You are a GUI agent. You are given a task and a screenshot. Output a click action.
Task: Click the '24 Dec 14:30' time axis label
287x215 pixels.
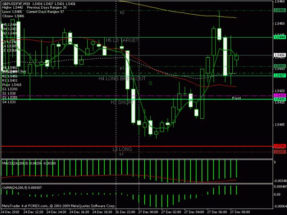(56, 212)
